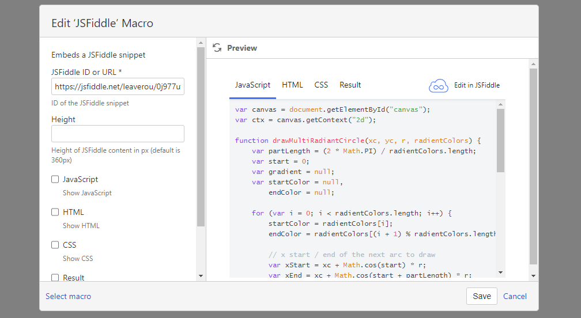Viewport: 581px width, 318px height.
Task: Click into the Height input field
Action: pyautogui.click(x=118, y=134)
